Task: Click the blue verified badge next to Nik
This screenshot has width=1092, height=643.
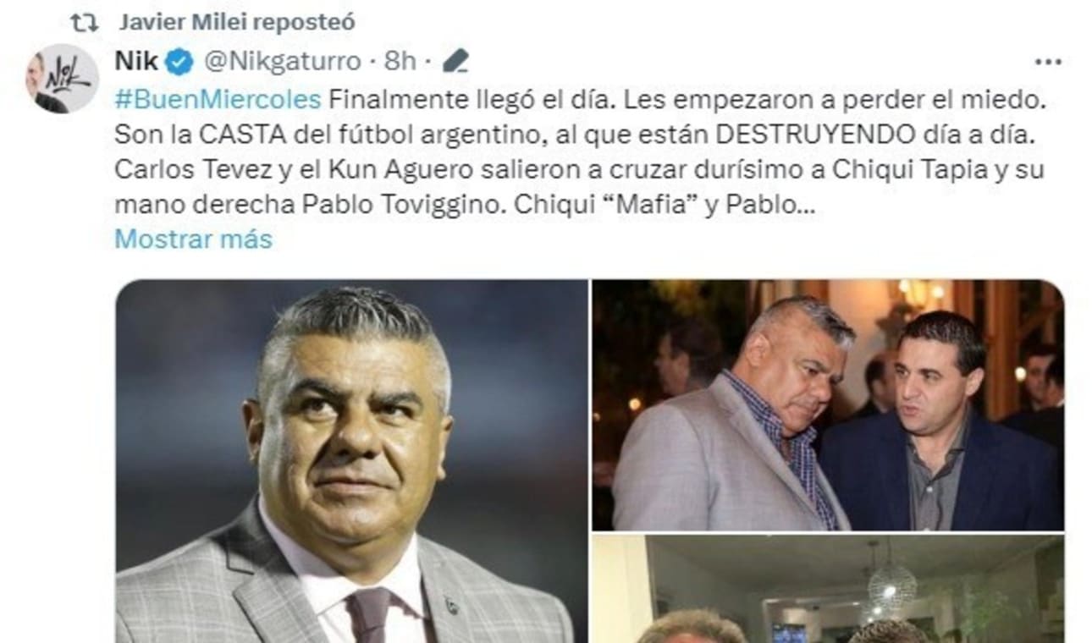Action: point(179,62)
